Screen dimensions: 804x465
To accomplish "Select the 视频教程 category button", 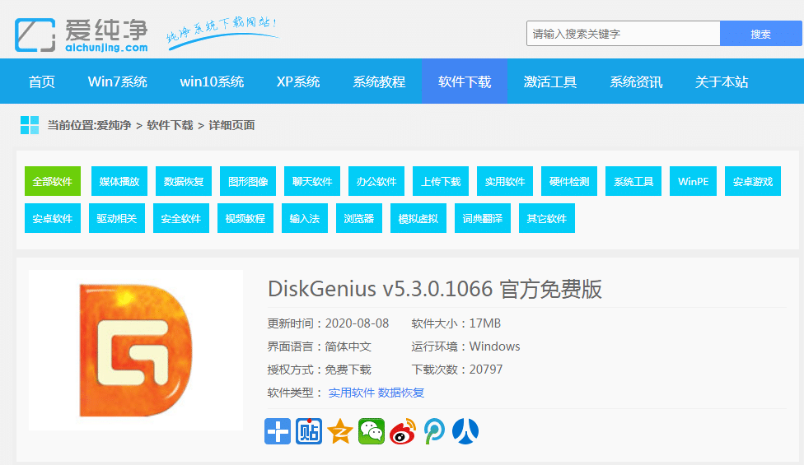I will click(x=245, y=218).
